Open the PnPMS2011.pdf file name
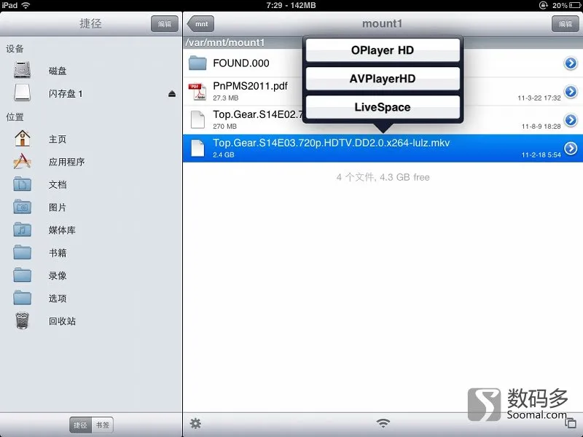Image resolution: width=583 pixels, height=437 pixels. point(250,86)
